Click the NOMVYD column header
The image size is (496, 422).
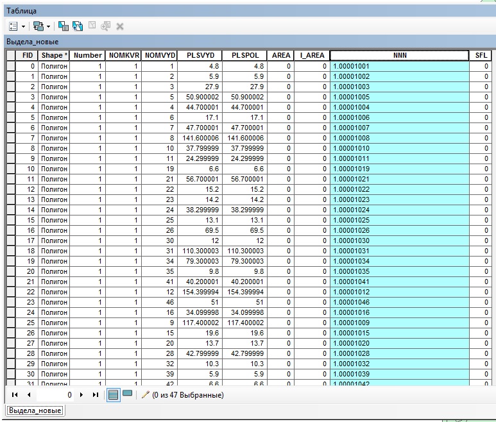[x=159, y=55]
